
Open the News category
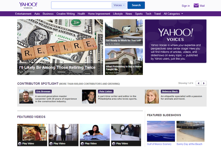tap(129, 14)
